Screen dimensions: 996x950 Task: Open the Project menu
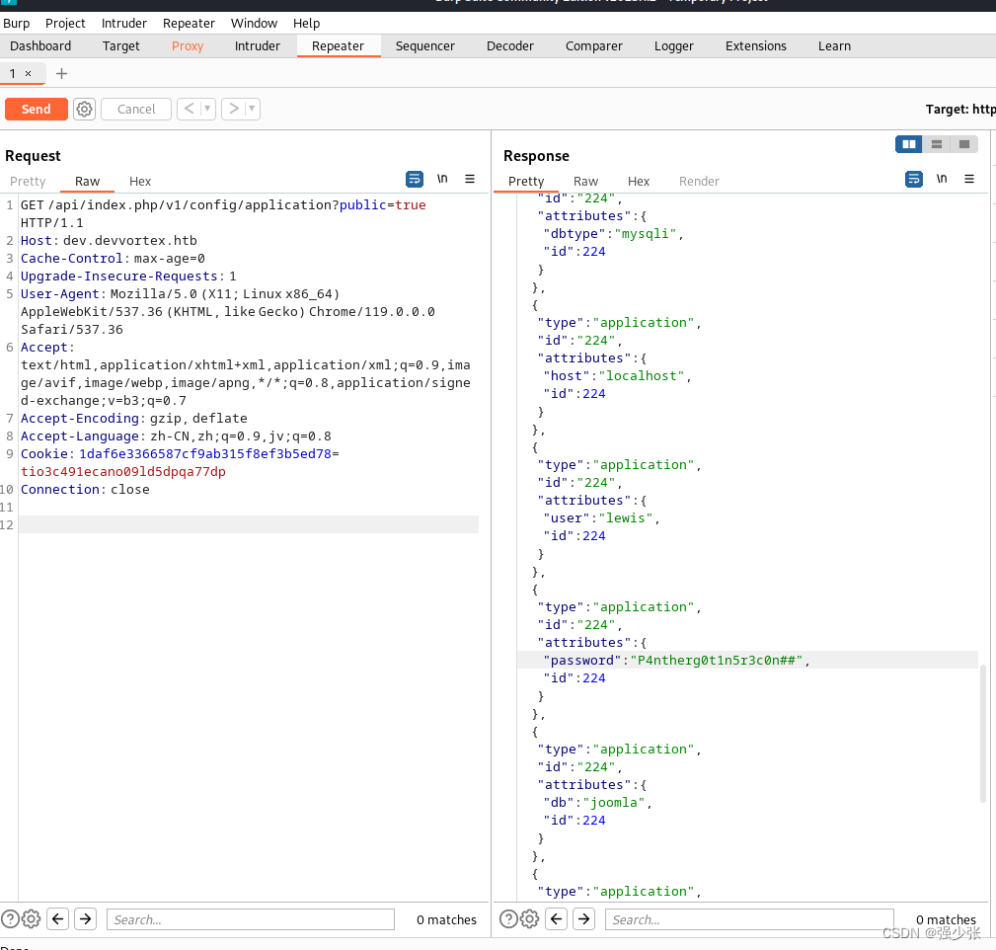[x=65, y=23]
